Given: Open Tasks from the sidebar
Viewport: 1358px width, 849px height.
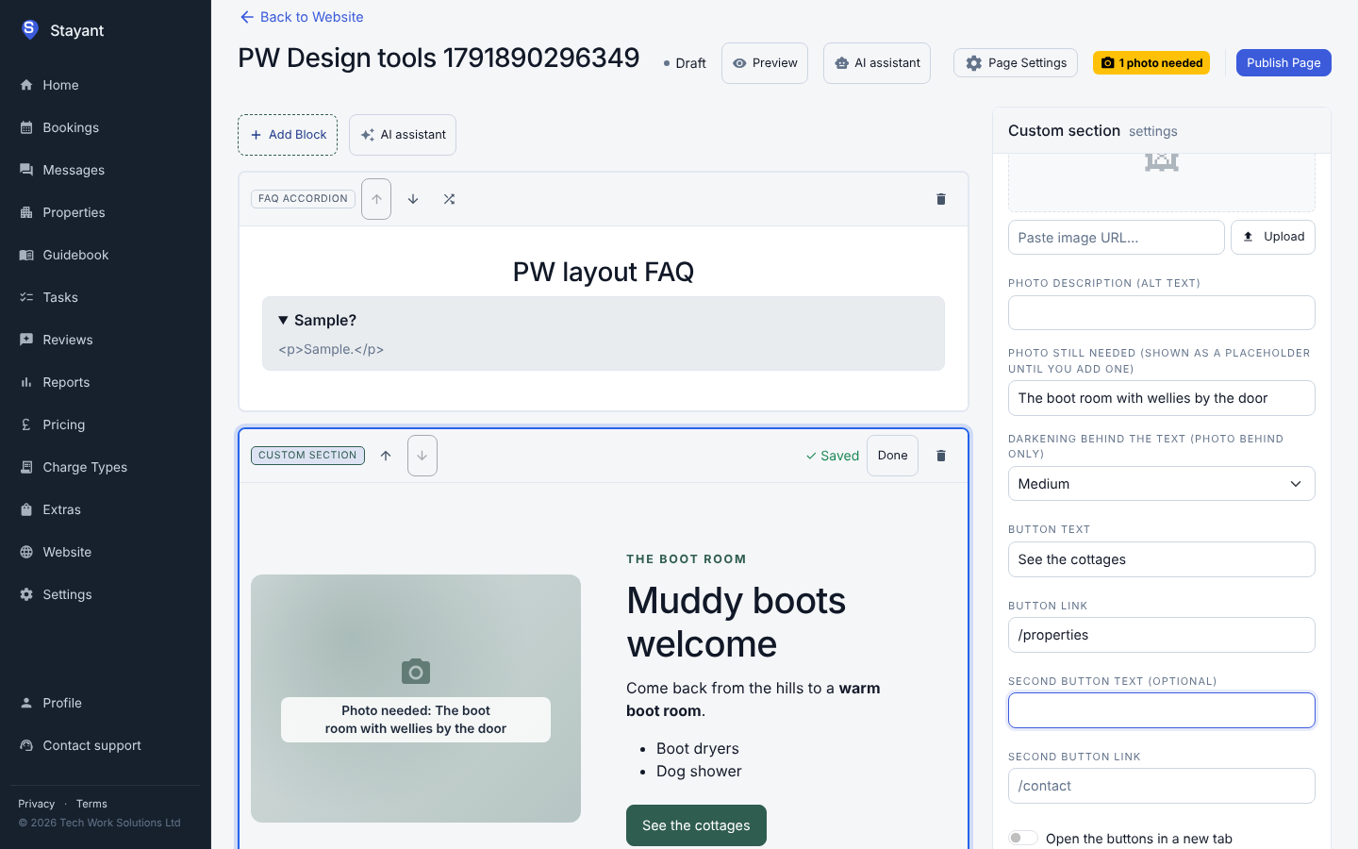Looking at the screenshot, I should click(x=106, y=297).
